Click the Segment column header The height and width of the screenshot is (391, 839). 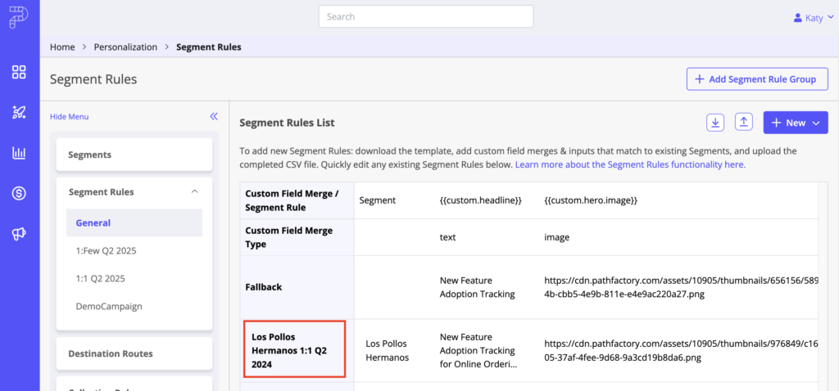(x=377, y=200)
